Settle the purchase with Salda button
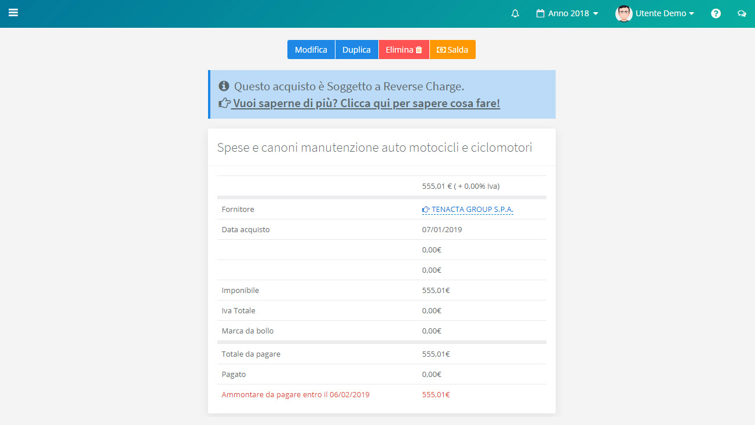 click(453, 50)
